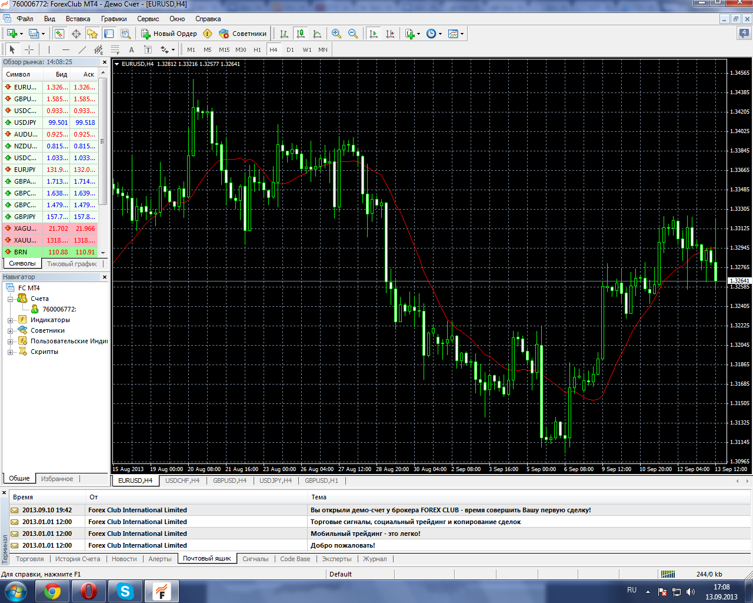Toggle the Market Watch panel icon
Image resolution: width=753 pixels, height=603 pixels.
pyautogui.click(x=59, y=34)
